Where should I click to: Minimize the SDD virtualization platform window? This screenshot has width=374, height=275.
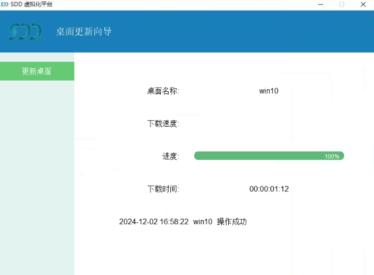click(321, 5)
